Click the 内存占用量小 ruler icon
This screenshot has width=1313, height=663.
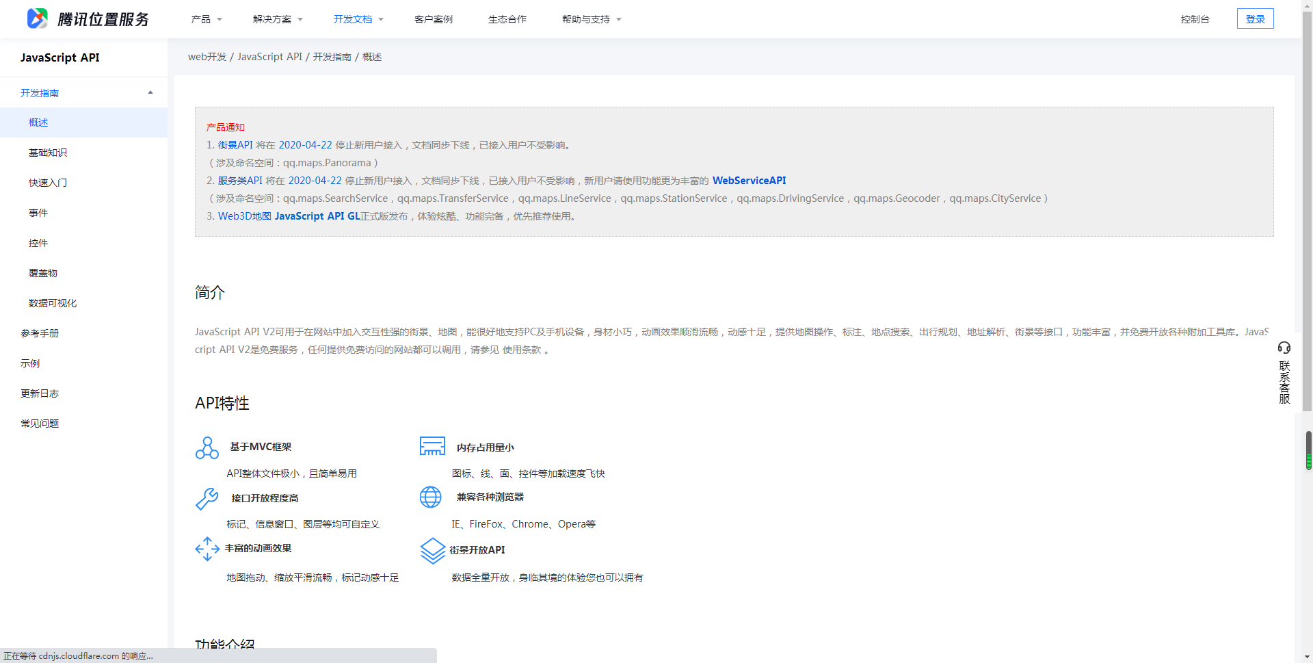(x=432, y=445)
